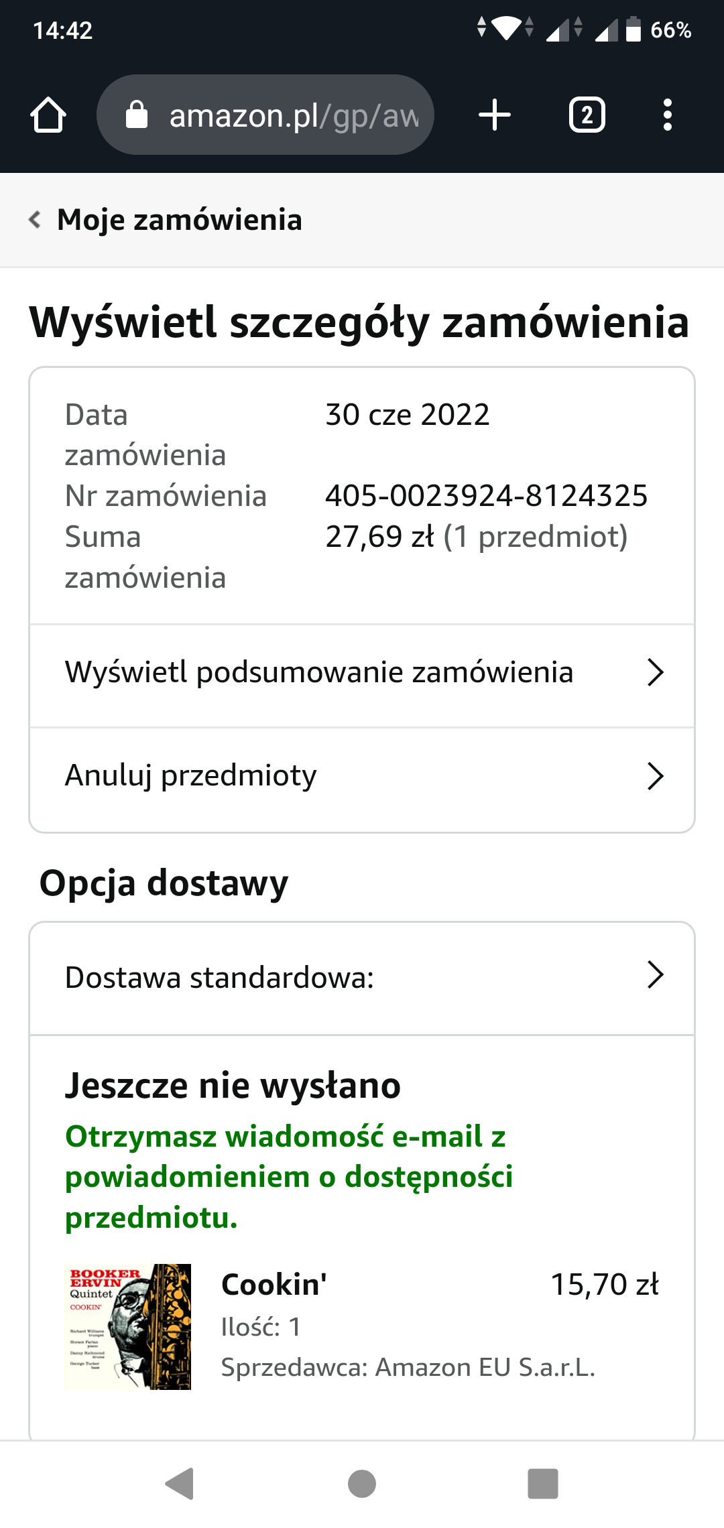Go back to Moje zamówienia
Viewport: 724px width, 1528px height.
coord(180,220)
